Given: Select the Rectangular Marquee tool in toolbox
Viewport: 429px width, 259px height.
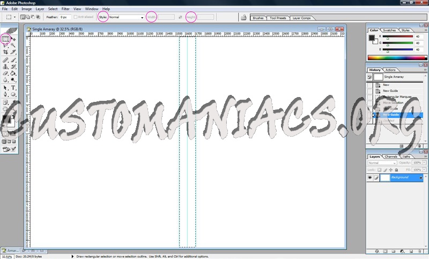Looking at the screenshot, I should point(5,39).
